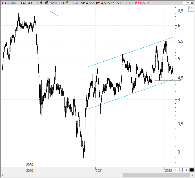Click the purple save chart icon

tap(181, 170)
